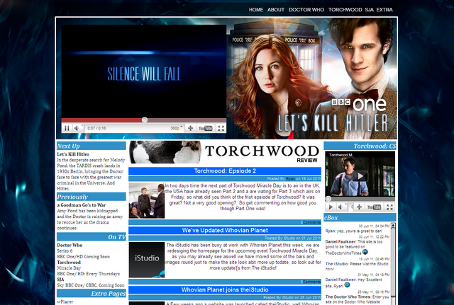Open the 360p quality dropdown

pyautogui.click(x=177, y=128)
